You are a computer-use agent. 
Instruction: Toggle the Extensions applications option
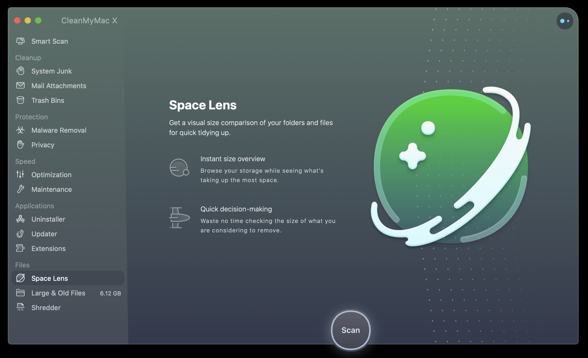point(48,248)
